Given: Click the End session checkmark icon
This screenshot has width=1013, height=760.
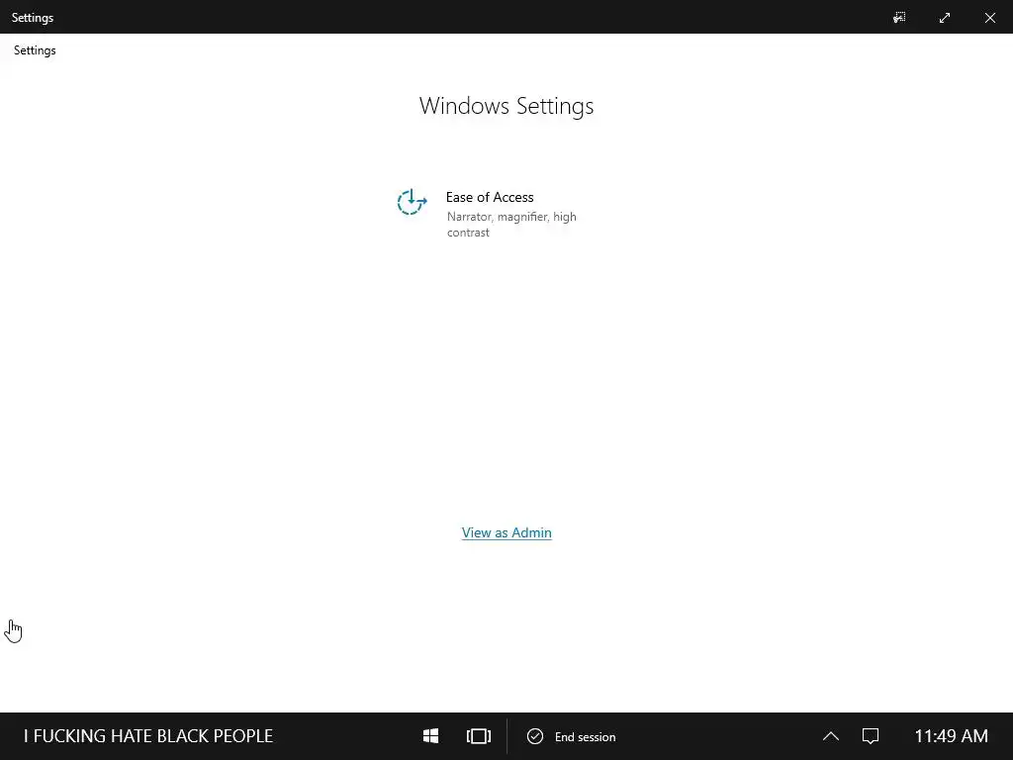Looking at the screenshot, I should pos(535,736).
